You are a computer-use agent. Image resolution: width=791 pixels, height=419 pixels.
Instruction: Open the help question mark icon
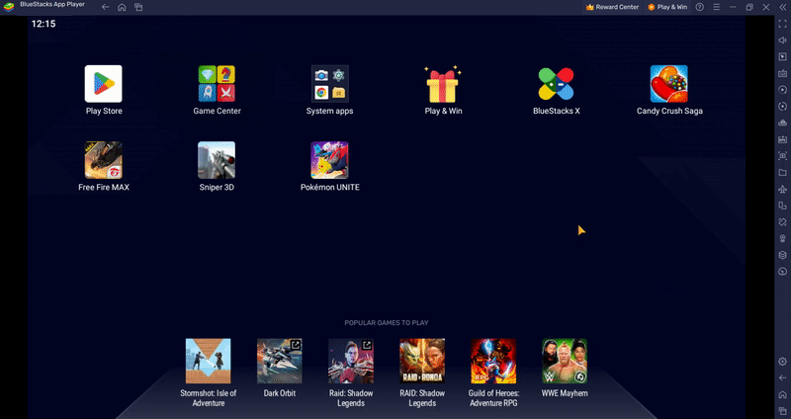[700, 7]
